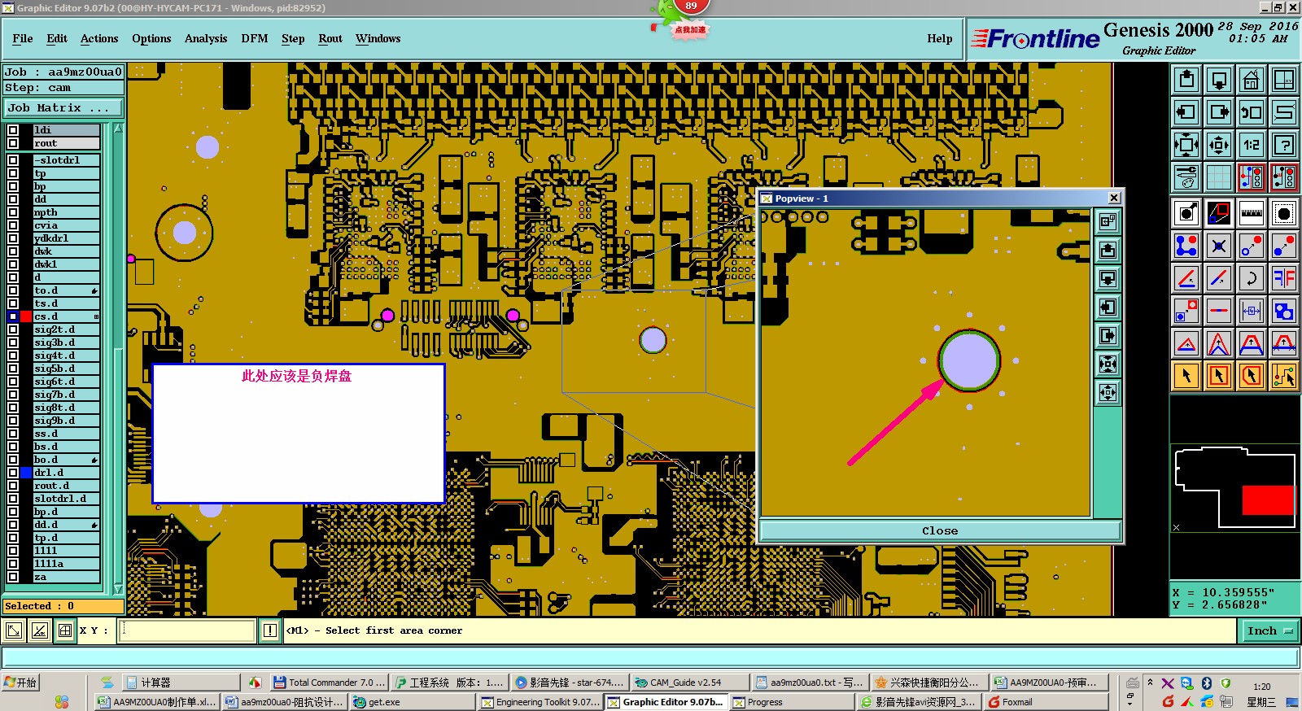This screenshot has width=1302, height=711.
Task: Open the Progress window from taskbar
Action: 791,702
